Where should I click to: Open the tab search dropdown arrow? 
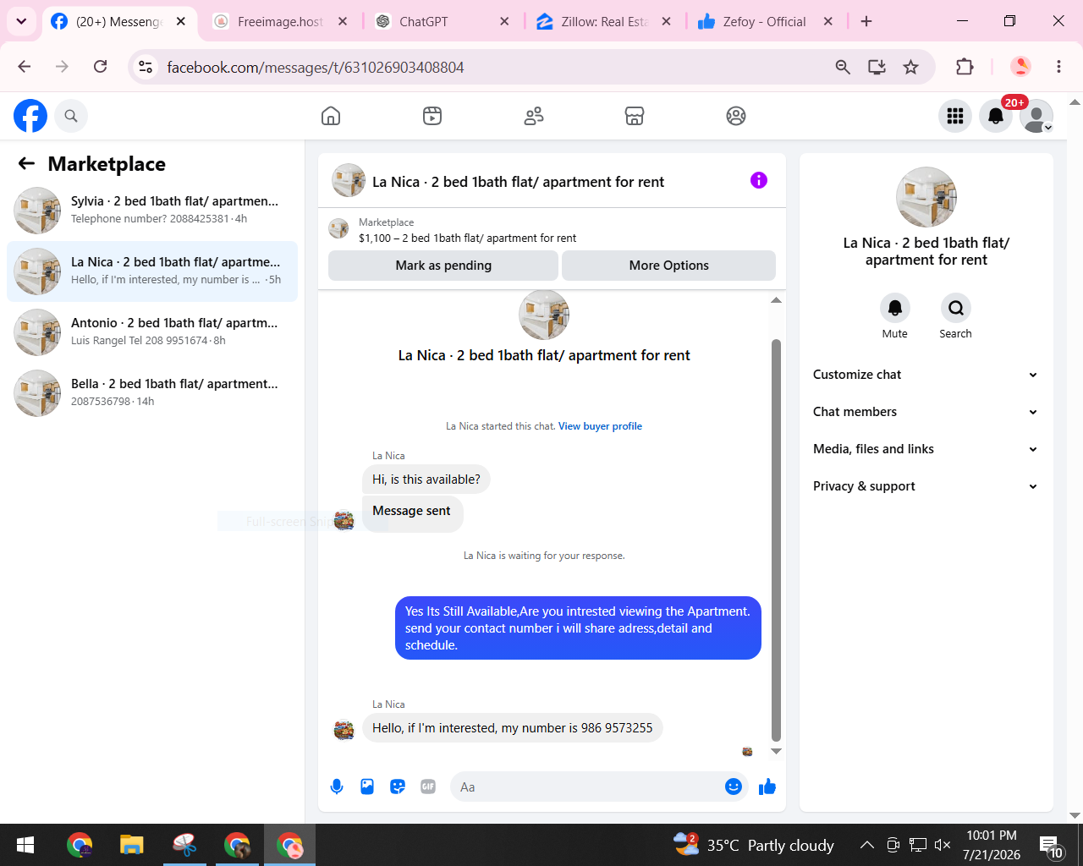21,21
